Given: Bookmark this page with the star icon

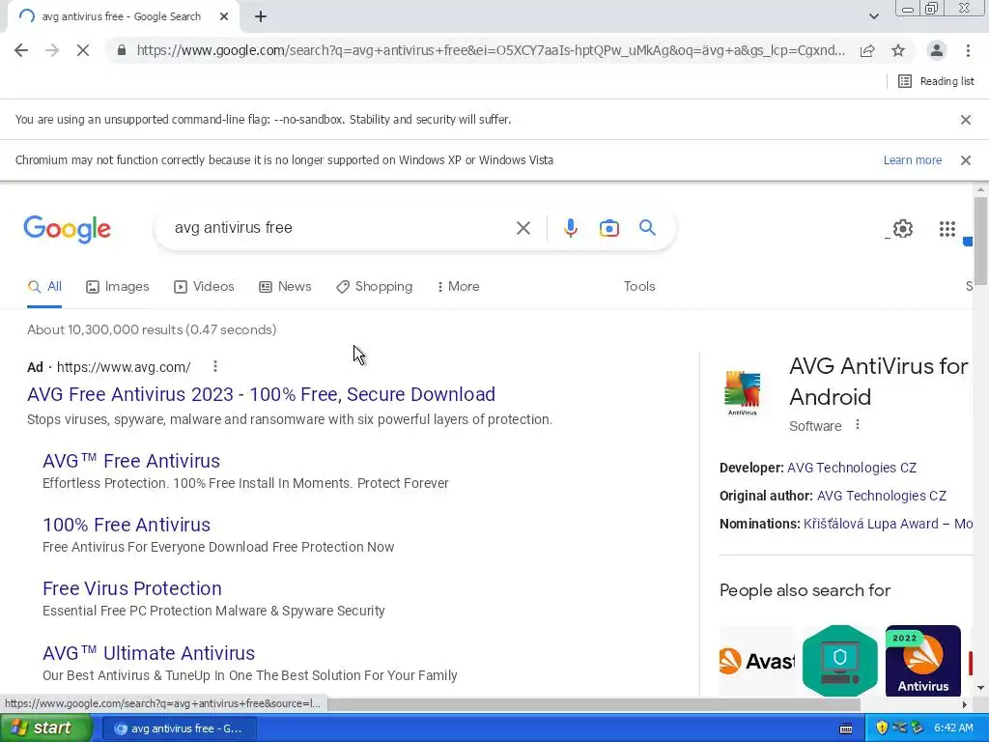Looking at the screenshot, I should tap(898, 50).
